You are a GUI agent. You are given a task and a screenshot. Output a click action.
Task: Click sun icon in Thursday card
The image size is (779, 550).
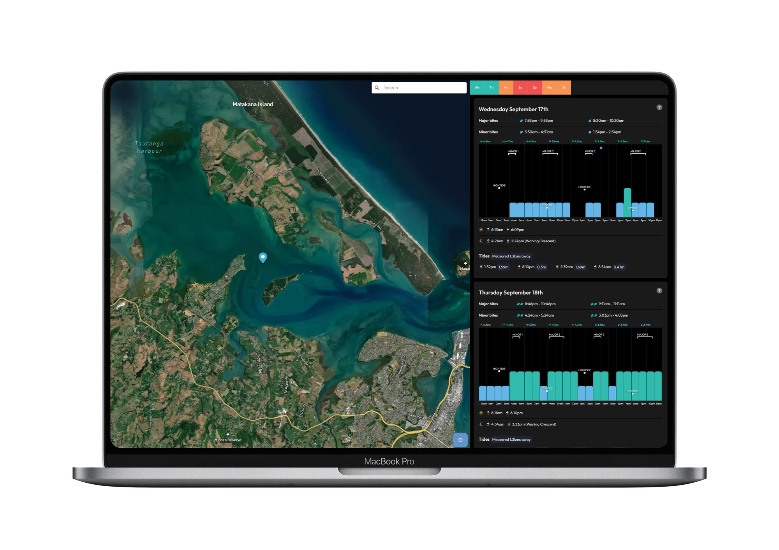(x=481, y=413)
